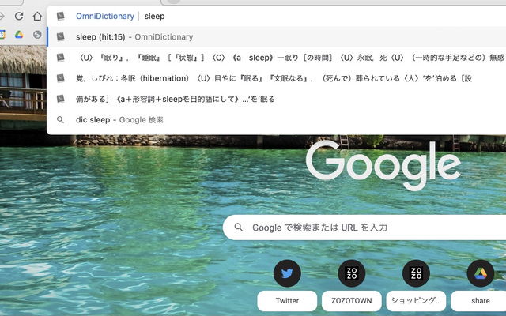Click the Google logo on the new tab page

pos(383,165)
